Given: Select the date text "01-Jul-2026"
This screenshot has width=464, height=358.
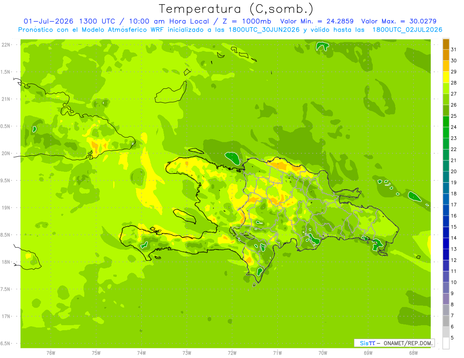Looking at the screenshot, I should click(x=49, y=21).
